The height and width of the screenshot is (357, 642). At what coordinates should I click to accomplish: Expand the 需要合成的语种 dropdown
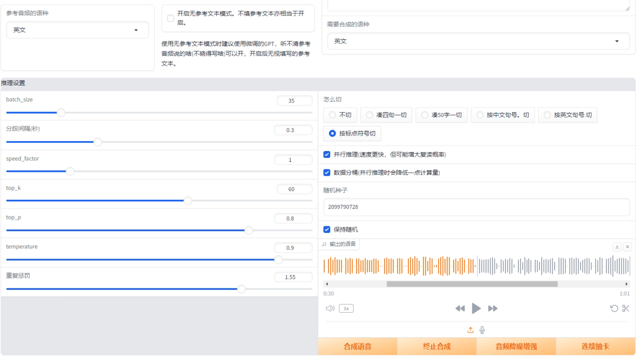pyautogui.click(x=478, y=41)
